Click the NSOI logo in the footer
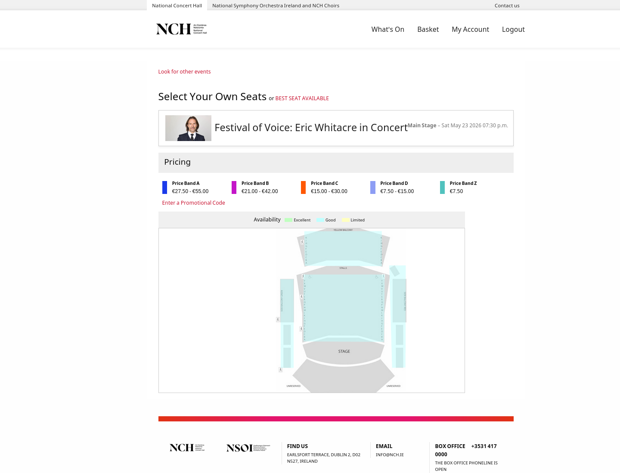Viewport: 620px width, 473px height. click(248, 448)
